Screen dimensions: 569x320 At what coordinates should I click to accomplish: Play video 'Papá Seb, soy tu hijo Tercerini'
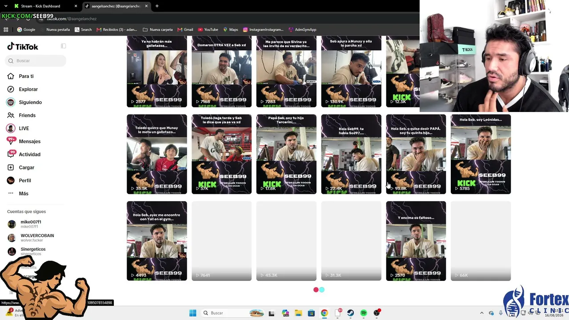[286, 154]
